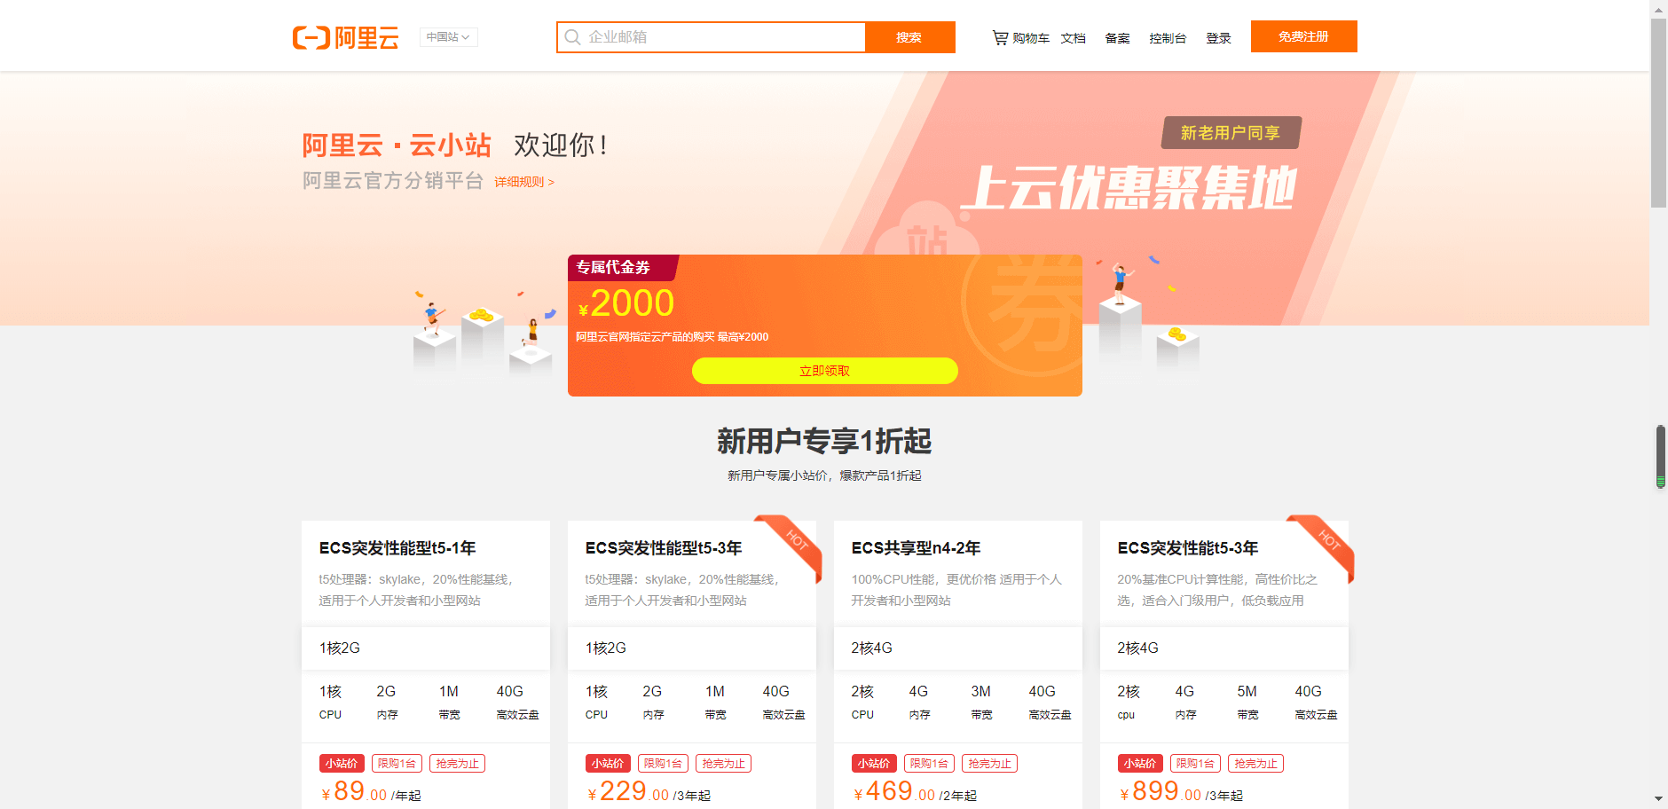Click the ¥2000 voucher amount

626,303
